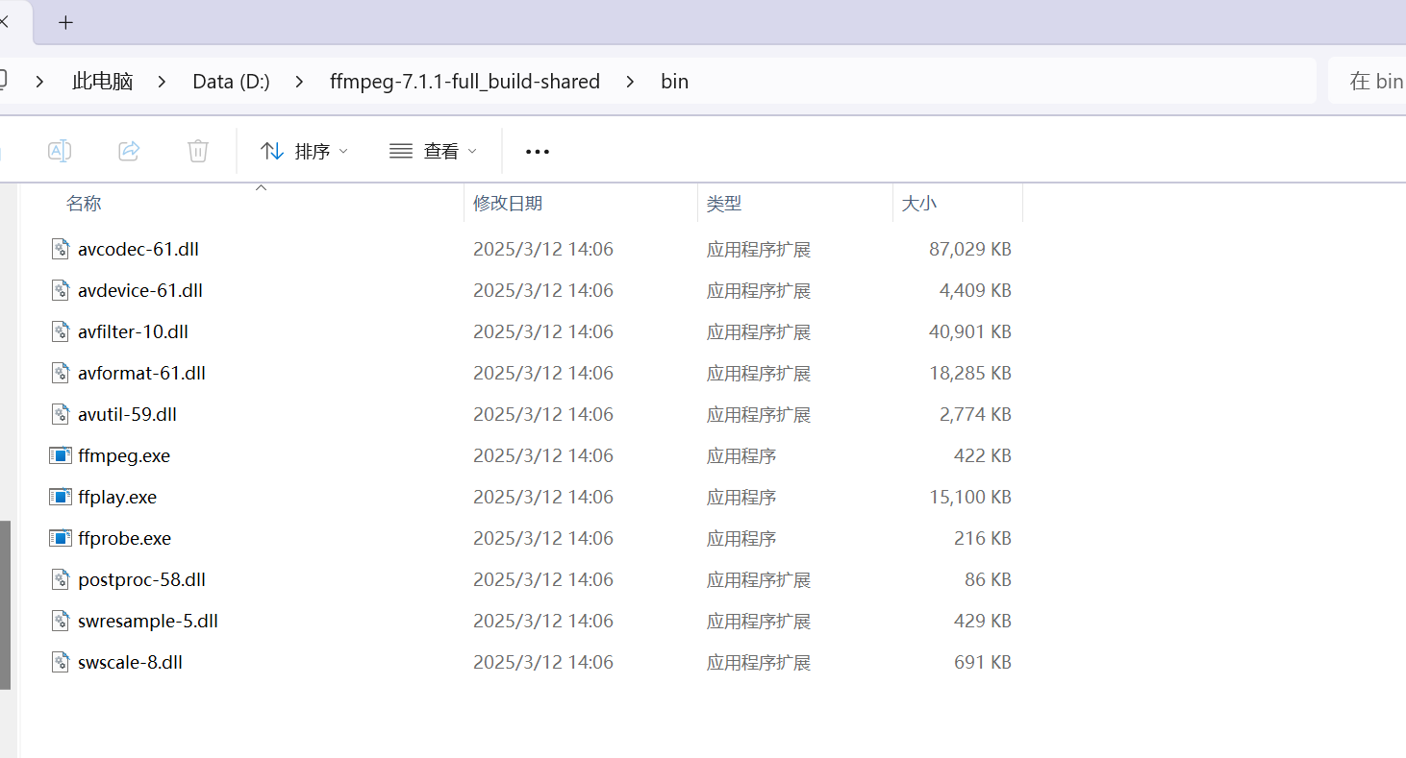Navigate to 此电脑 in the address bar
Viewport: 1406px width, 758px height.
pos(102,82)
